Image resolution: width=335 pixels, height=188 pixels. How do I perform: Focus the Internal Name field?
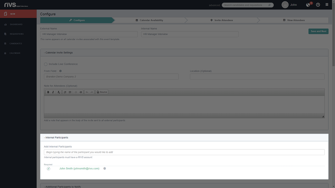coord(190,34)
